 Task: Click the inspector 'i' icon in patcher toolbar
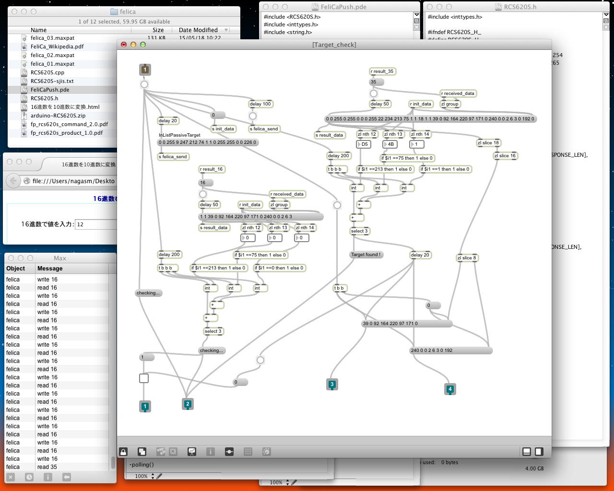point(210,451)
